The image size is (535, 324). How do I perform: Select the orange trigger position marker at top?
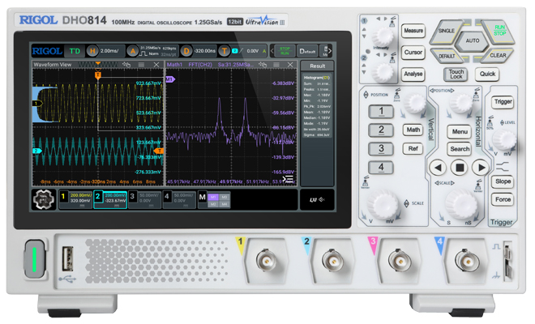(x=98, y=75)
